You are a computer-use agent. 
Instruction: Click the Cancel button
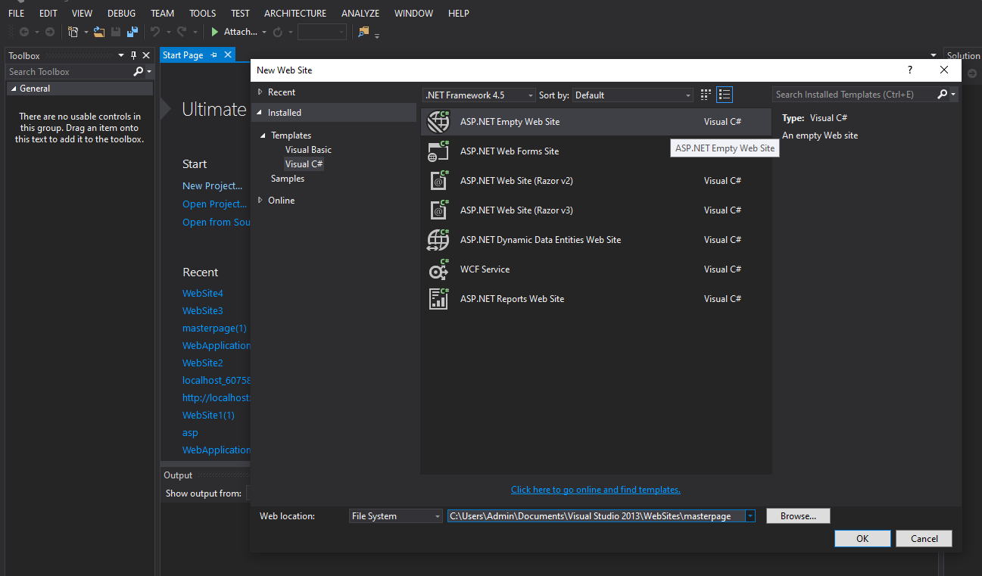924,539
